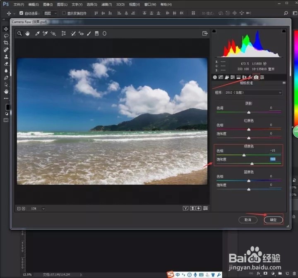
Task: Click the zoom in plus button
Action: point(23,209)
